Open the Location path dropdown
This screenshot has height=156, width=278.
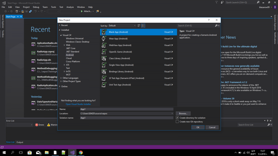(172, 113)
